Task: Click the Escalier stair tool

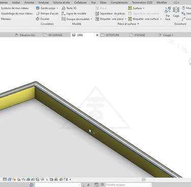Action: coord(43,19)
